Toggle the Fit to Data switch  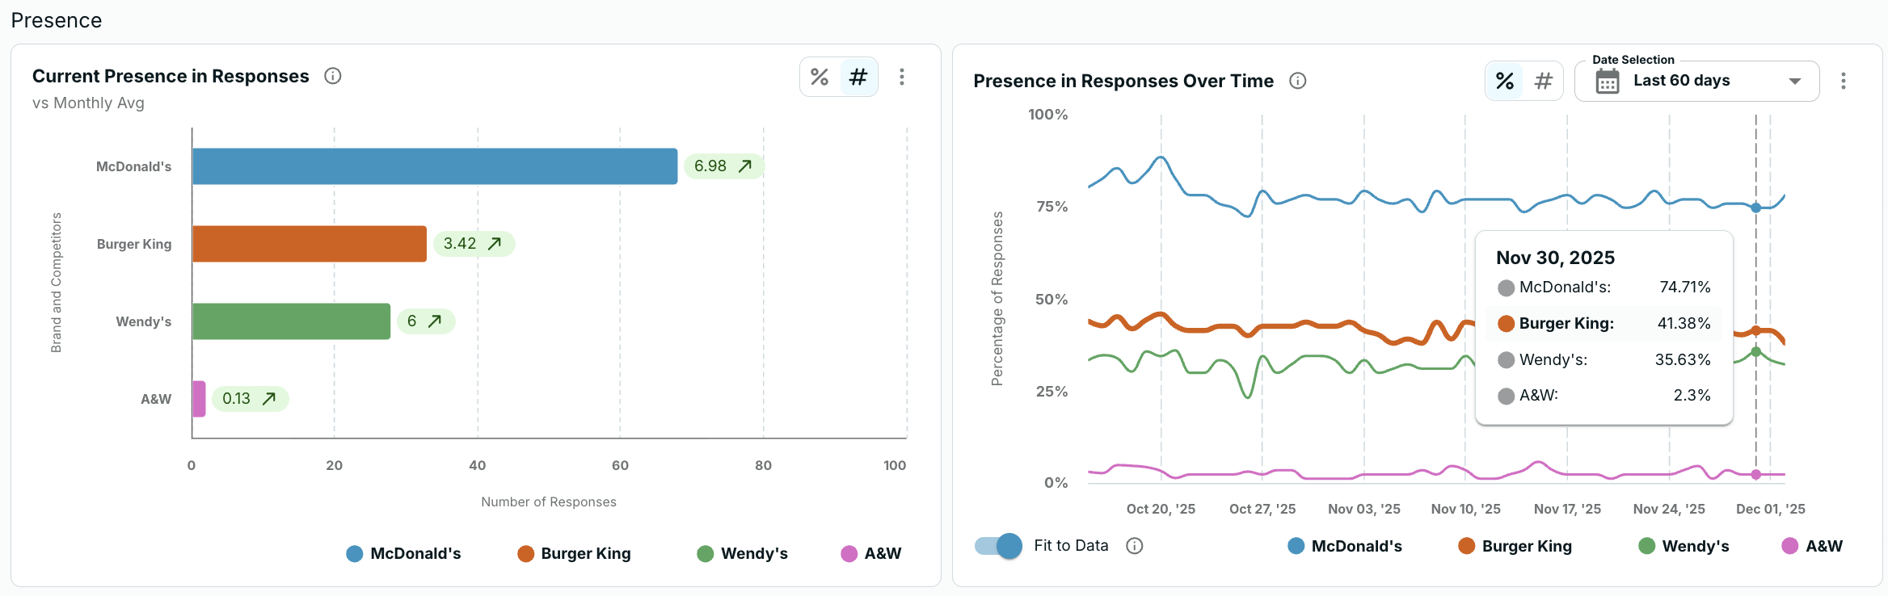[x=999, y=546]
